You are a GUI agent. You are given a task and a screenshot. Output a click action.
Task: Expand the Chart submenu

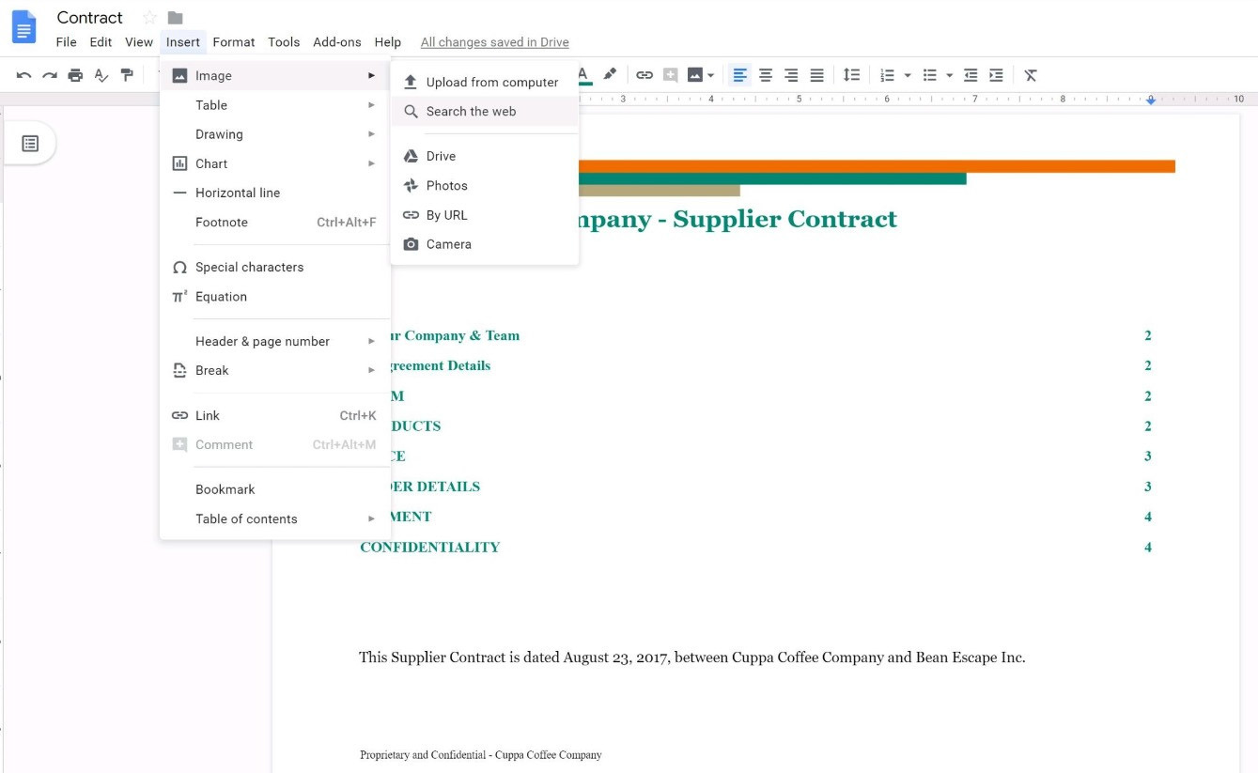coord(275,163)
